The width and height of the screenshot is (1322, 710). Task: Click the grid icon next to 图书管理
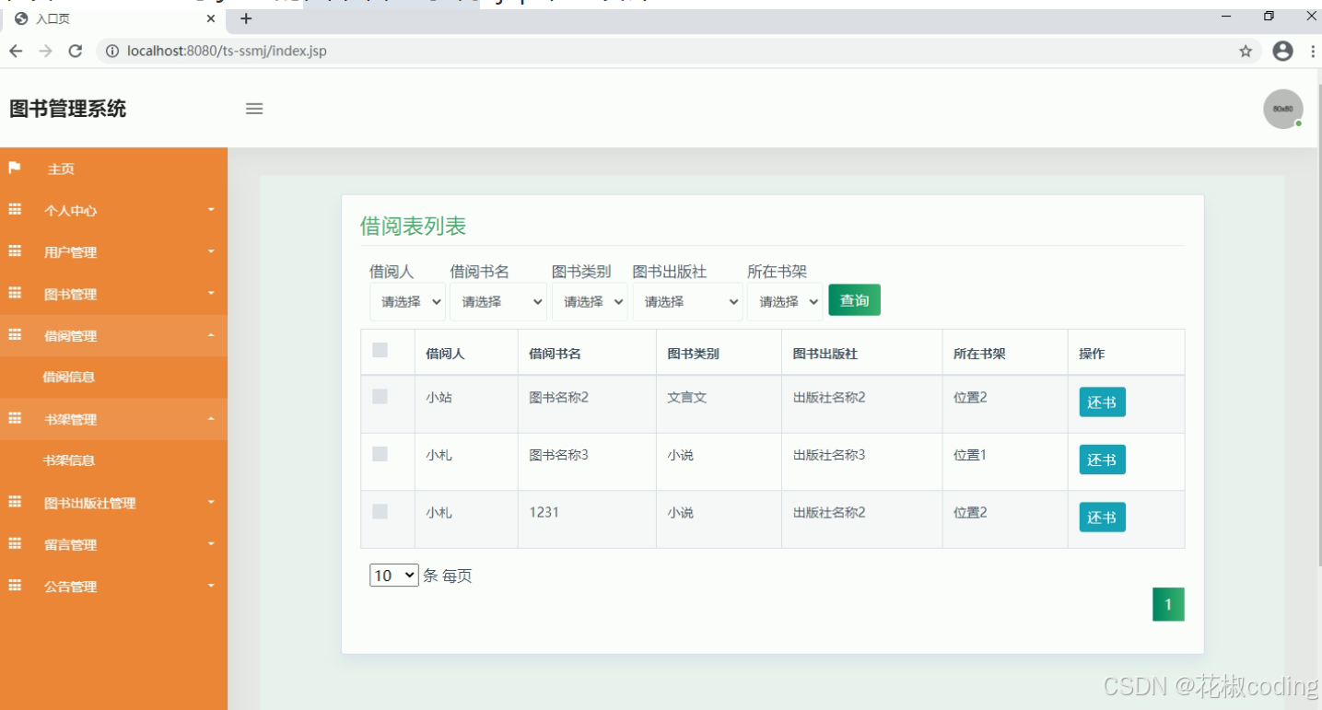pyautogui.click(x=13, y=294)
